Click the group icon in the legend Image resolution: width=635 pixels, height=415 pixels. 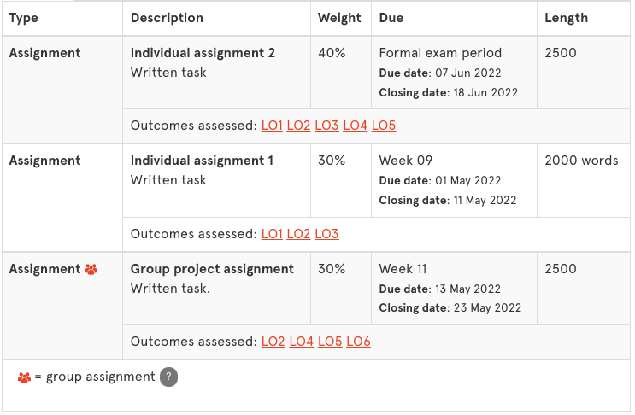(24, 377)
